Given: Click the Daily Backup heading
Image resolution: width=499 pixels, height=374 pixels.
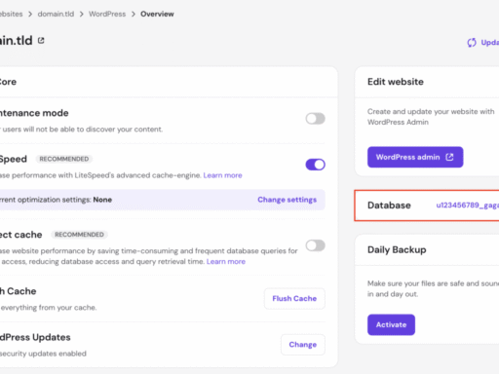Looking at the screenshot, I should point(397,250).
